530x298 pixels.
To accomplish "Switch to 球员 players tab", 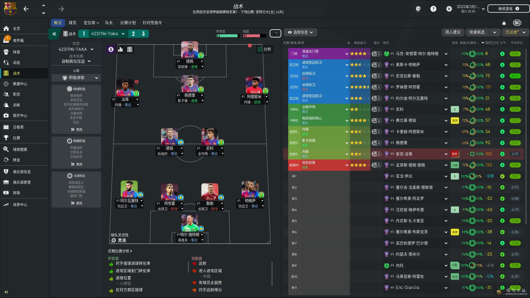I will 73,23.
